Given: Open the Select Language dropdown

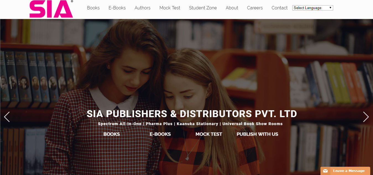Looking at the screenshot, I should coord(312,8).
